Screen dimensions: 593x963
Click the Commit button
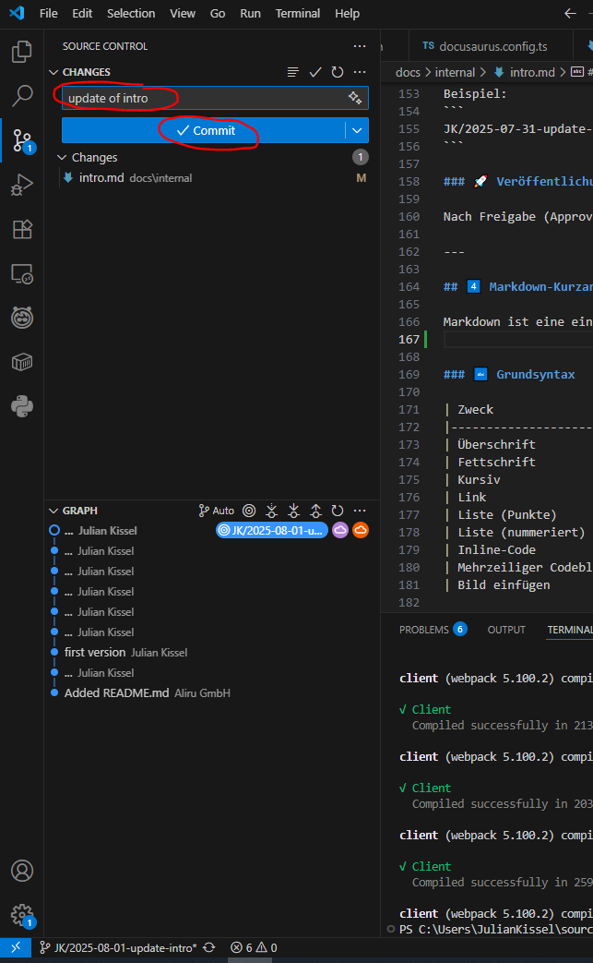[204, 130]
